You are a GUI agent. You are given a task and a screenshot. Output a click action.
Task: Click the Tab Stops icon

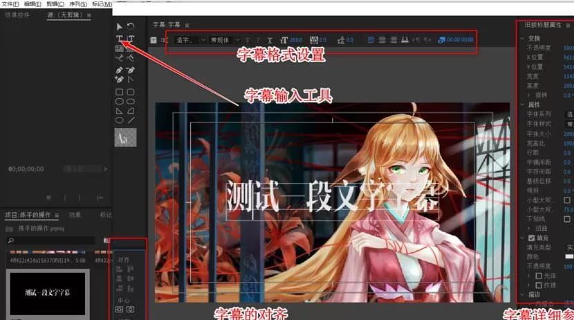click(405, 40)
